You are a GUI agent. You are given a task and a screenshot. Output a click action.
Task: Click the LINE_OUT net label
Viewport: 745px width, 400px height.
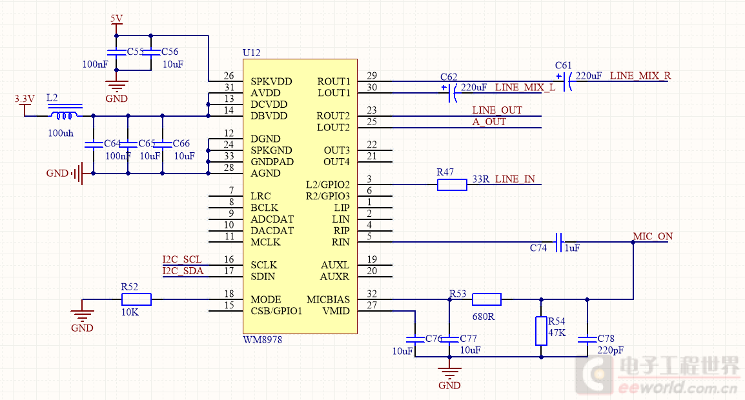tap(497, 110)
